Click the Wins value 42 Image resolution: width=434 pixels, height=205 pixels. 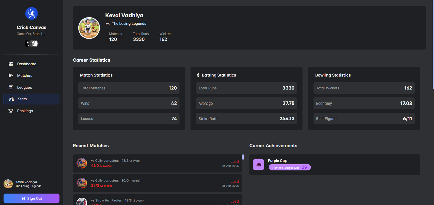point(174,103)
